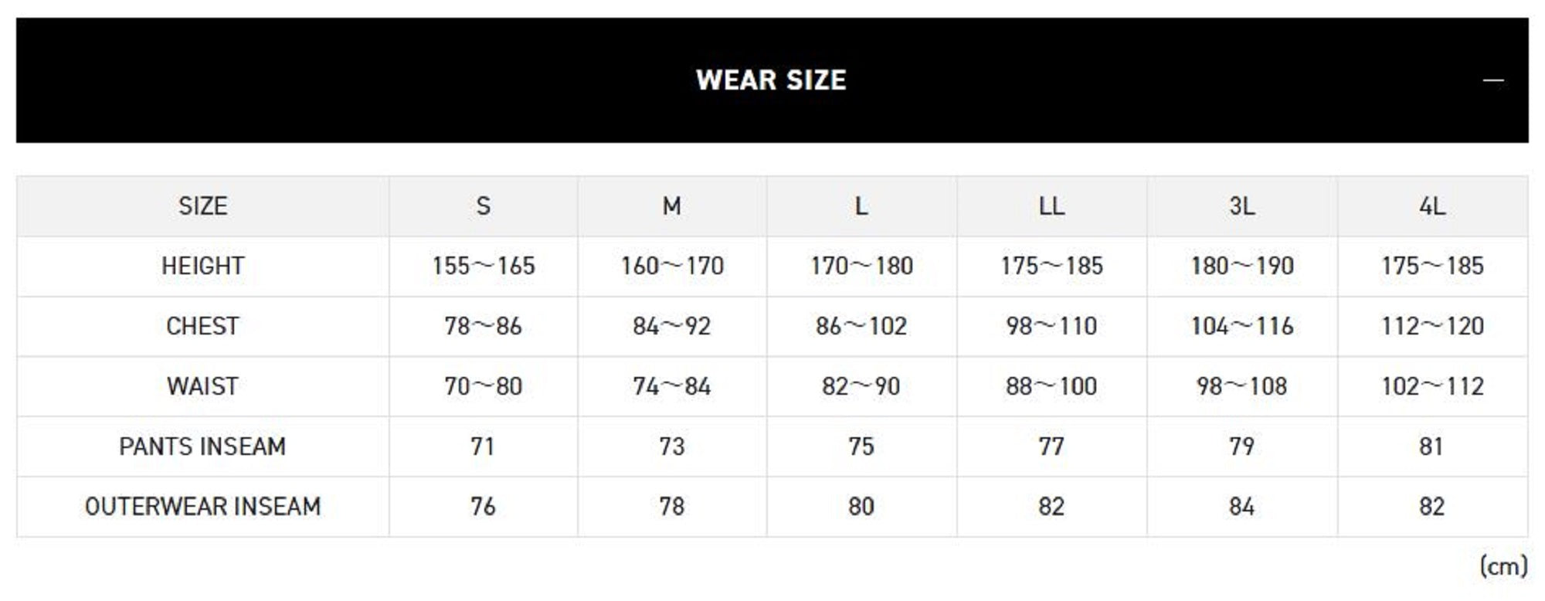
Task: Collapse the WEAR SIZE section minus icon
Action: [x=1493, y=80]
